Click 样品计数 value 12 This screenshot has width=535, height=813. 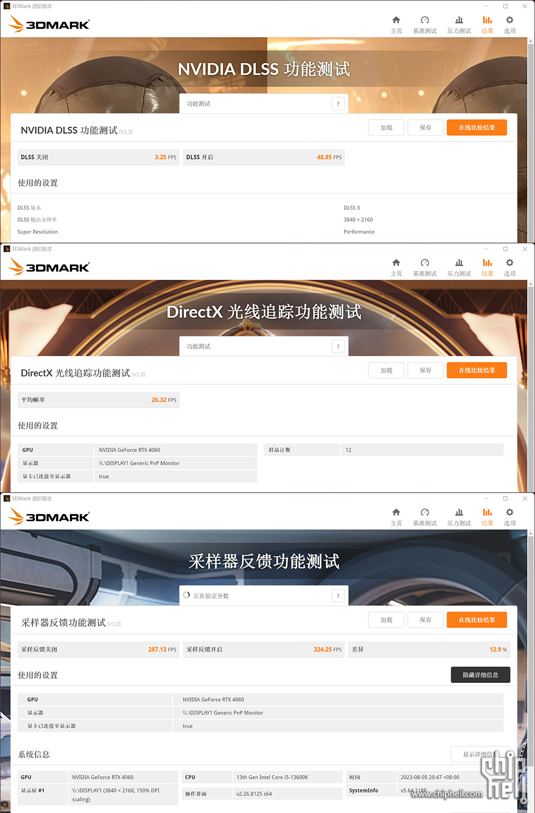(x=422, y=450)
